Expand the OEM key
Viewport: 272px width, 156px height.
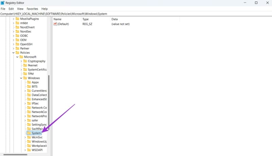click(x=13, y=40)
